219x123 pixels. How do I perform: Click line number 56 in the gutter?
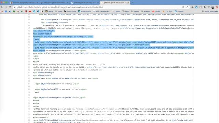pyautogui.click(x=29, y=53)
